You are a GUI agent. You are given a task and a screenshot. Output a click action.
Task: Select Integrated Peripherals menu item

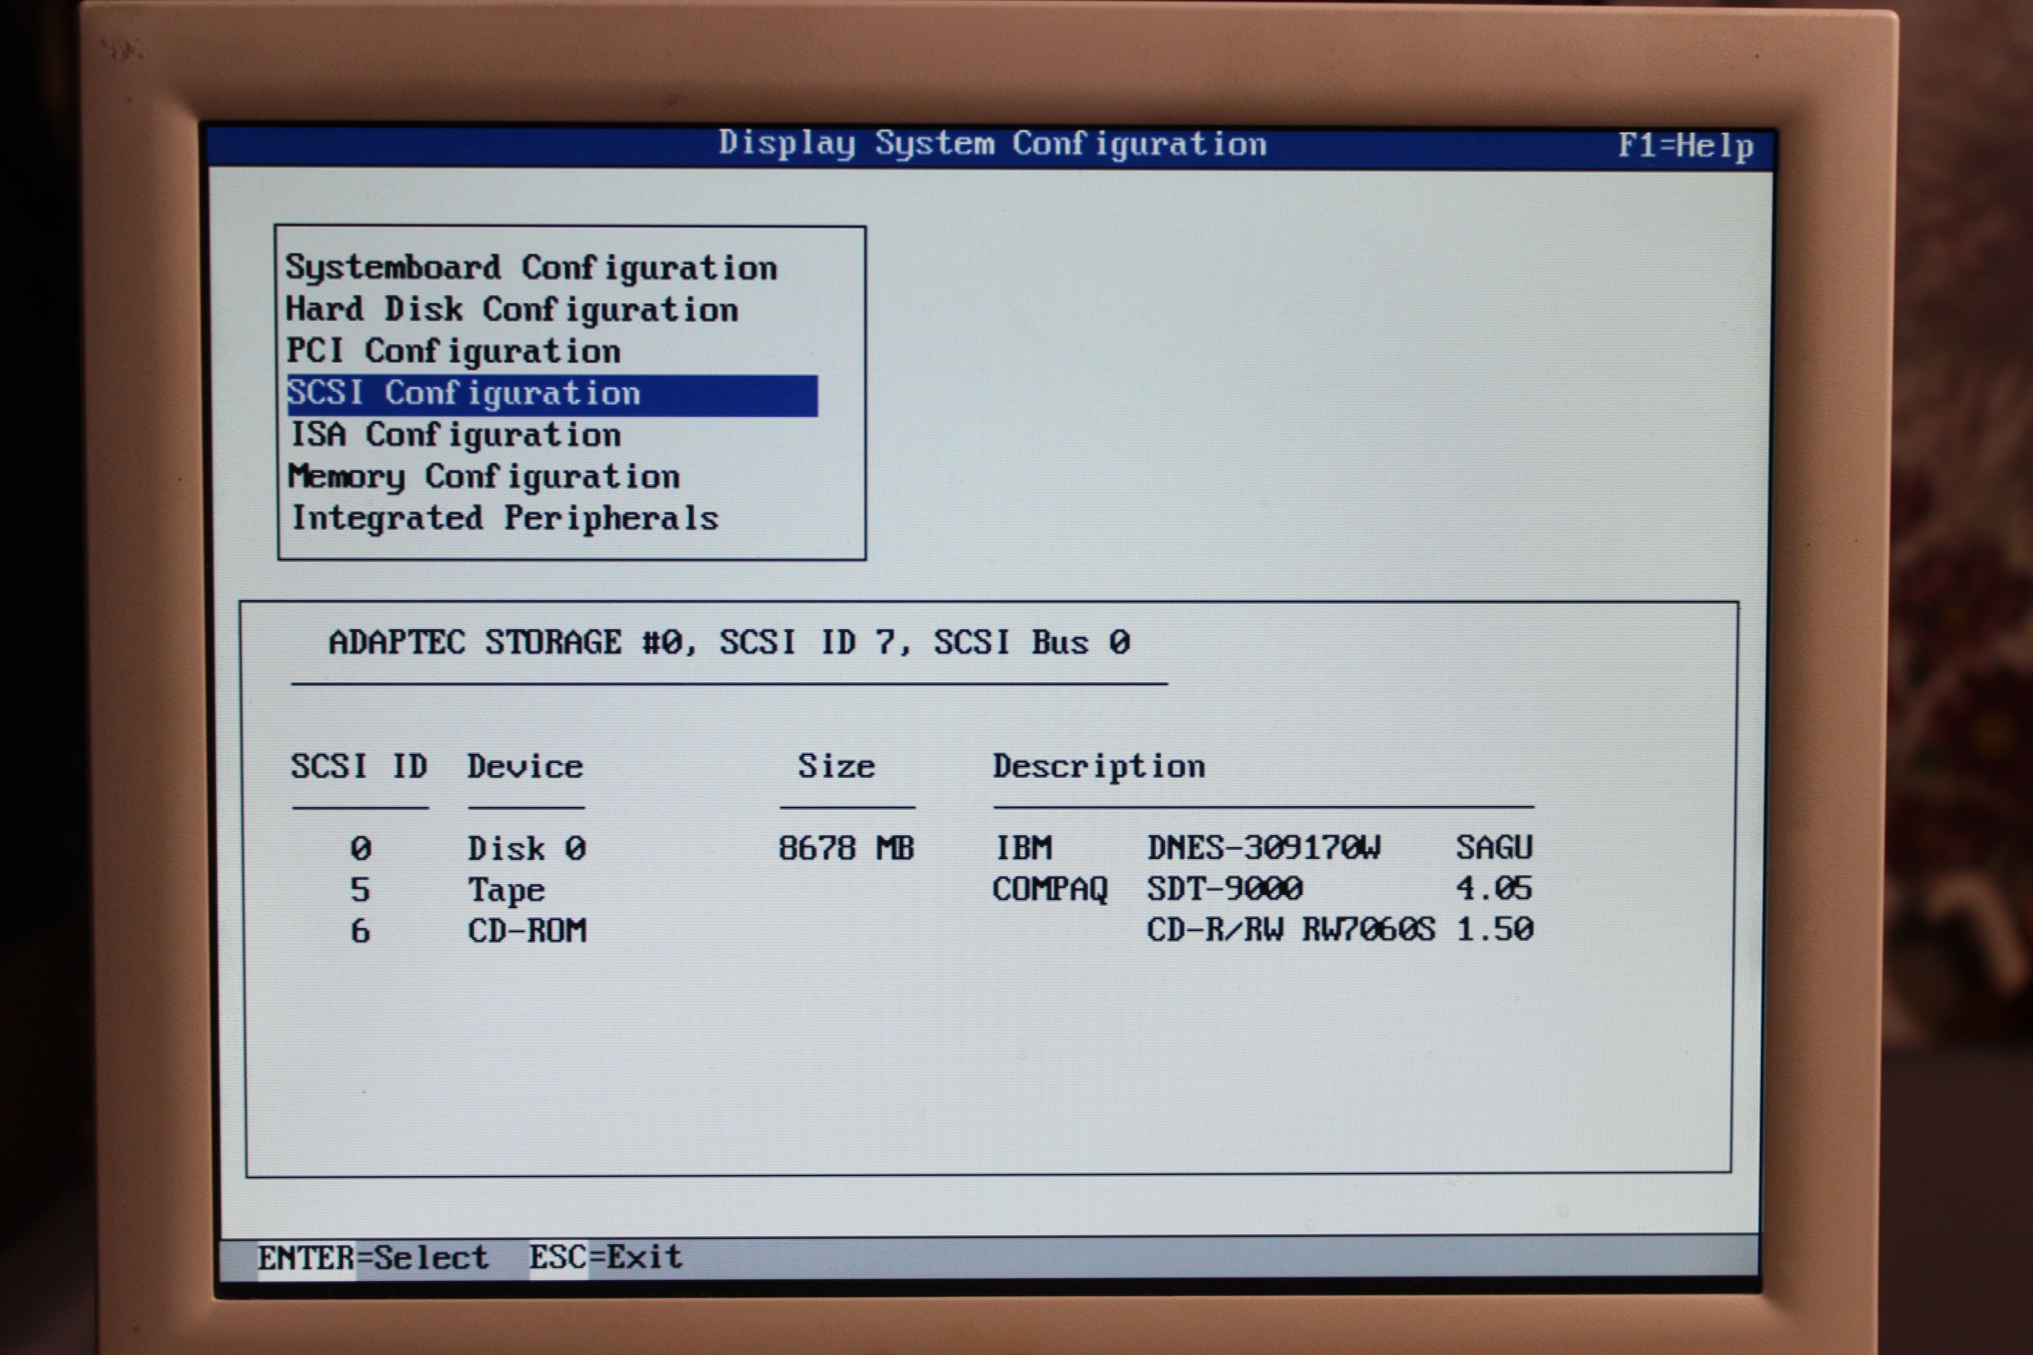[x=505, y=518]
